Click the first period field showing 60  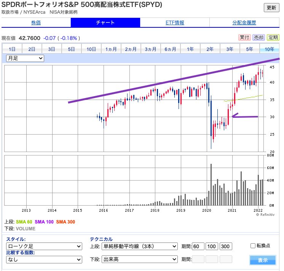click(x=198, y=246)
